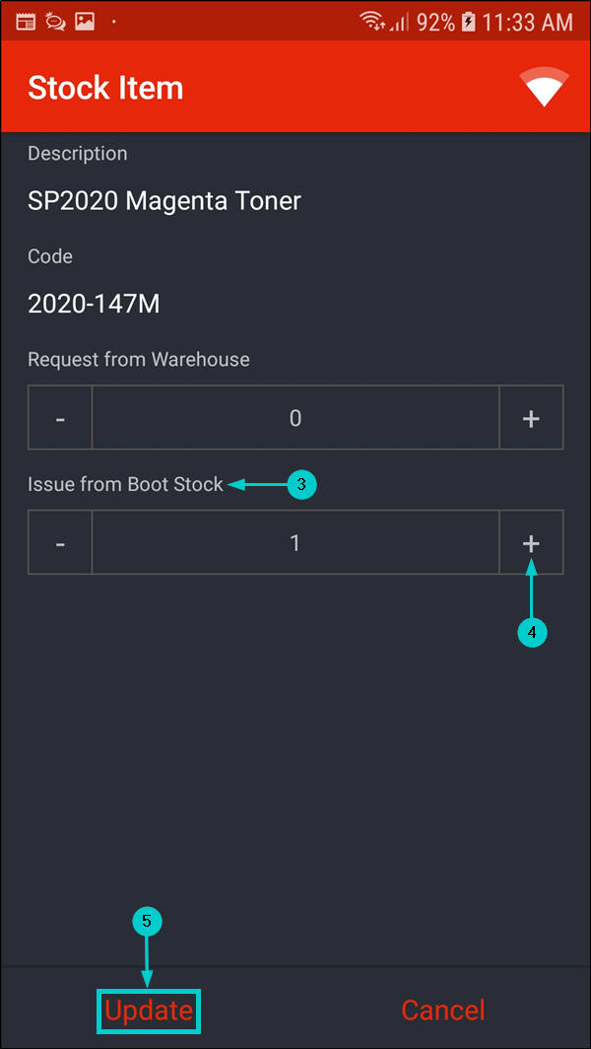This screenshot has width=591, height=1049.
Task: Select the Request from Warehouse quantity field
Action: pos(295,418)
